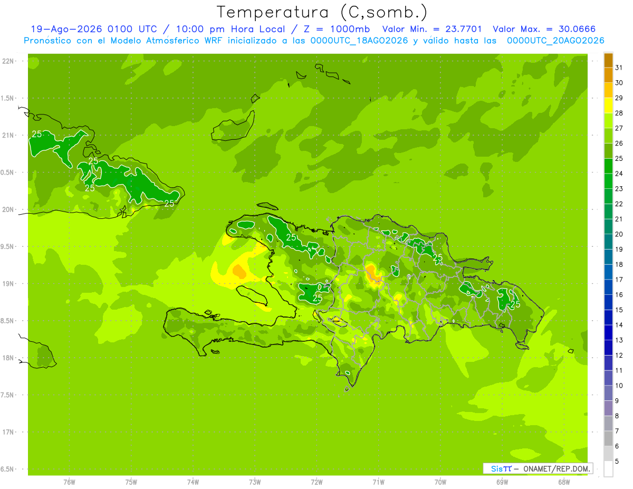The height and width of the screenshot is (489, 633).
Task: Click the '69W' longitude axis label
Action: click(x=502, y=482)
